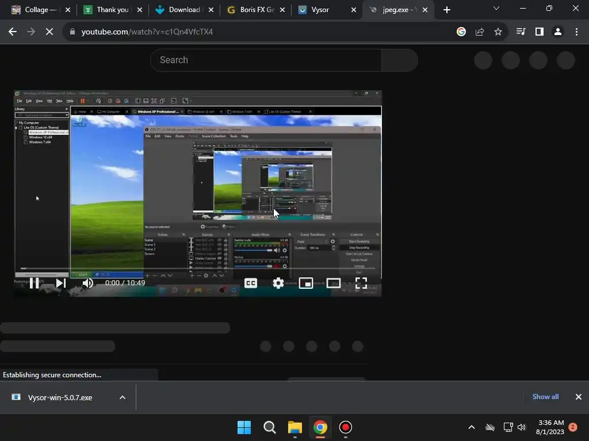Toggle theater mode on the player
This screenshot has width=589, height=441.
(334, 283)
